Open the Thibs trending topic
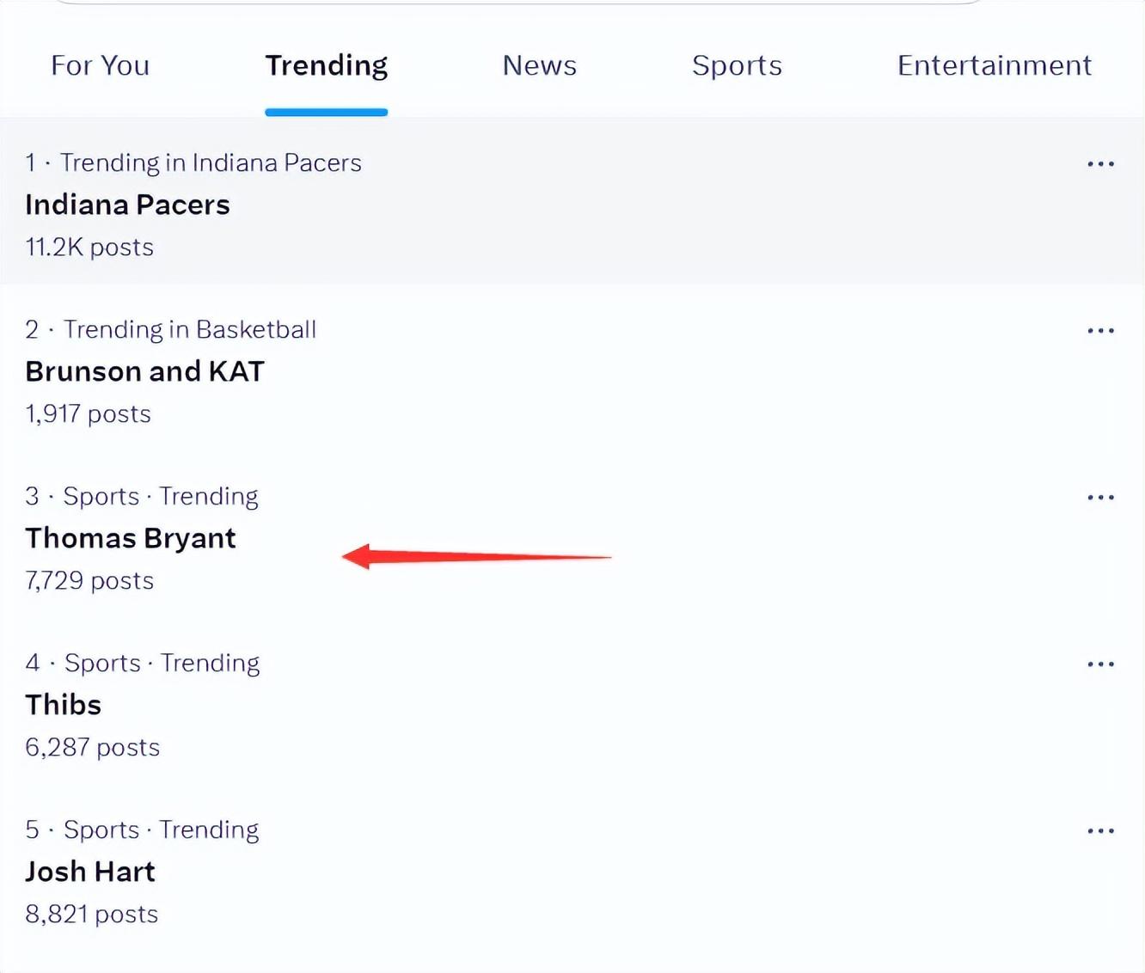This screenshot has height=973, width=1145. (64, 705)
